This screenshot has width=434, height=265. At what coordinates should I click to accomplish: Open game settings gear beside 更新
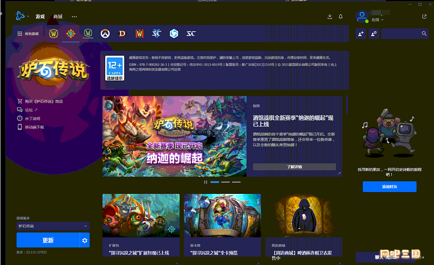coord(85,240)
